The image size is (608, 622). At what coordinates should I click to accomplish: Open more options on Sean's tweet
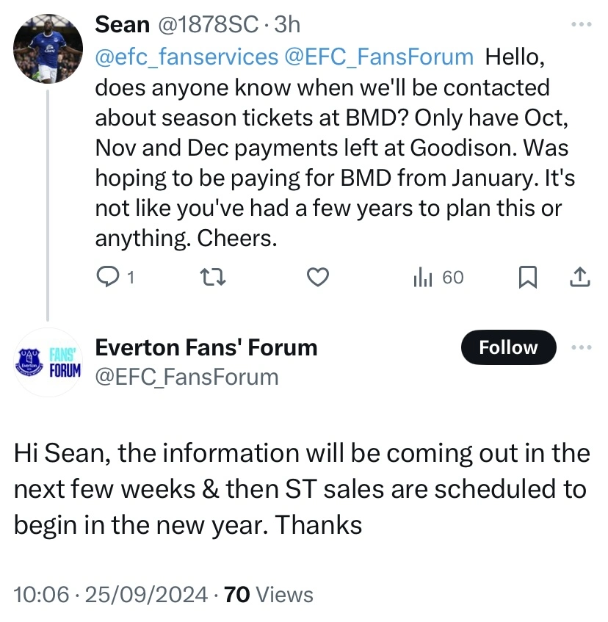(x=581, y=25)
